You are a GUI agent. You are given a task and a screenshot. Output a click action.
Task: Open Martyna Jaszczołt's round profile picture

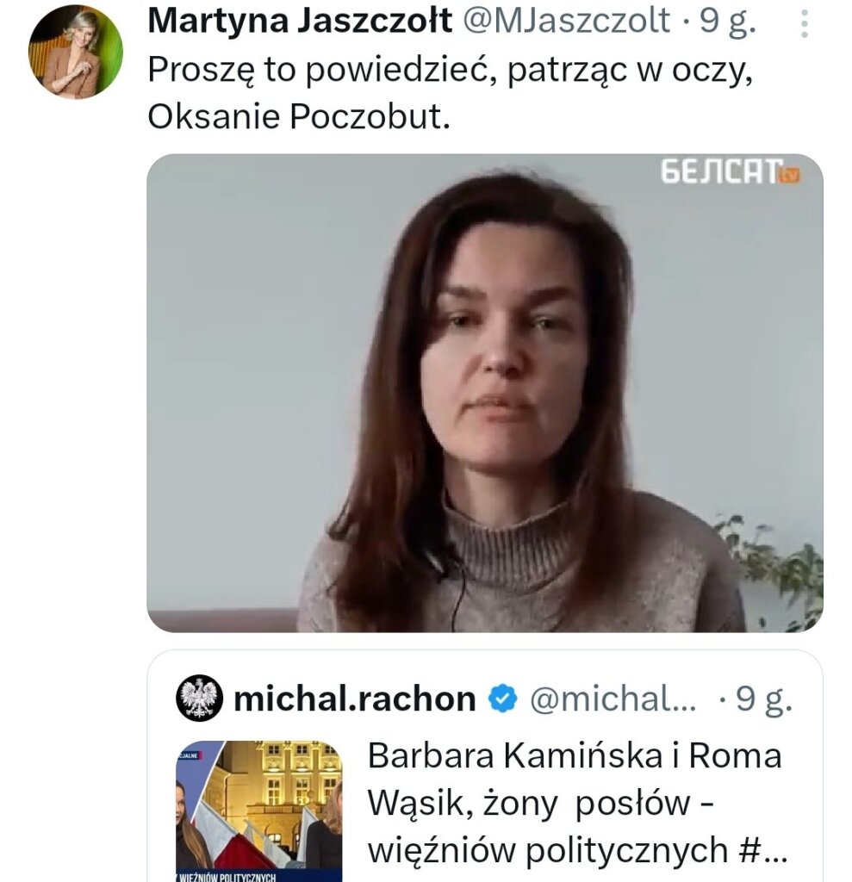point(76,52)
